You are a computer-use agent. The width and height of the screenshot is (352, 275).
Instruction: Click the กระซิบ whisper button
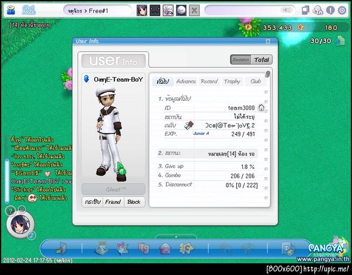point(93,202)
